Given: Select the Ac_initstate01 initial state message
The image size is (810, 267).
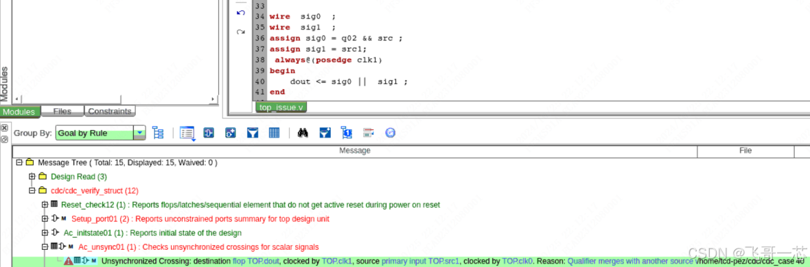Looking at the screenshot, I should pyautogui.click(x=152, y=233).
